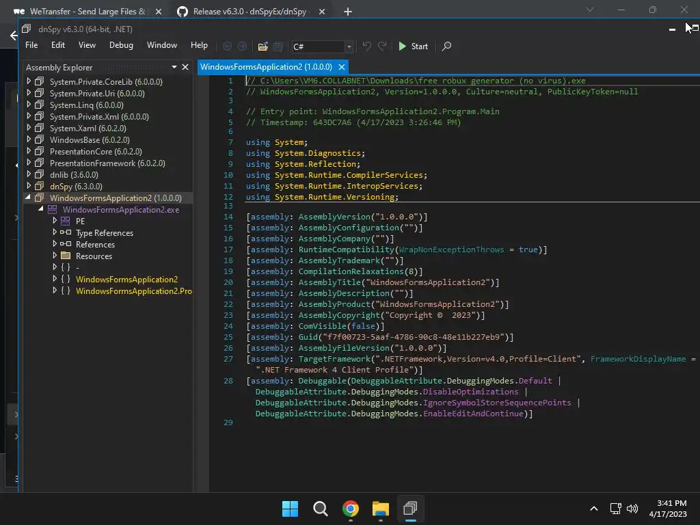Expand the dnlib (3.6.0.0) node
The image size is (700, 525).
pyautogui.click(x=29, y=174)
